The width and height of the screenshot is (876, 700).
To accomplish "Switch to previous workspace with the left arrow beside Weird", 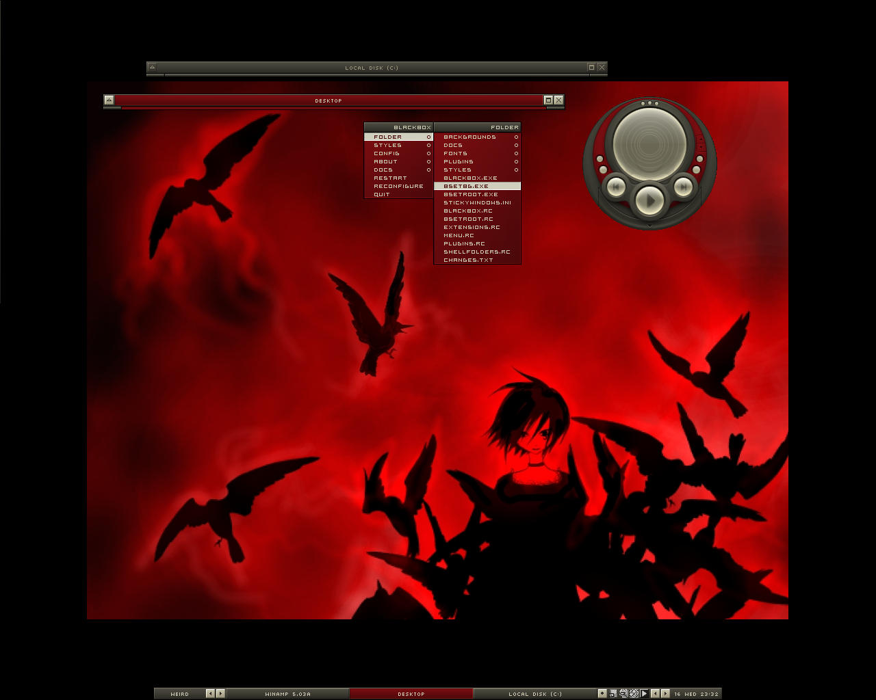I will pos(210,693).
